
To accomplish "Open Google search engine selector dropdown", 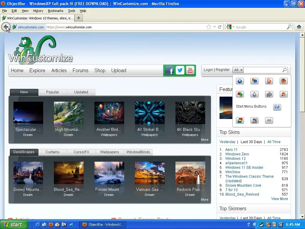I will click(231, 27).
